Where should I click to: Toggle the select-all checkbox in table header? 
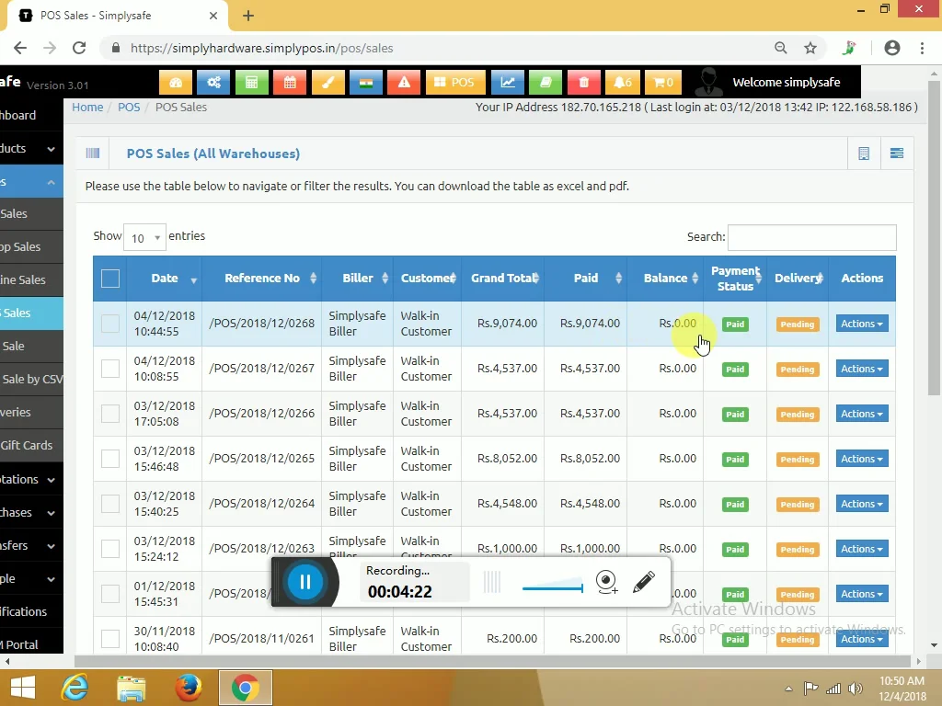coord(110,279)
